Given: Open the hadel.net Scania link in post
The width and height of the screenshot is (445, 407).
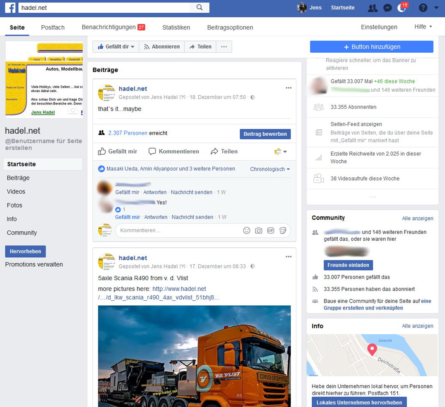Looking at the screenshot, I should tap(159, 293).
